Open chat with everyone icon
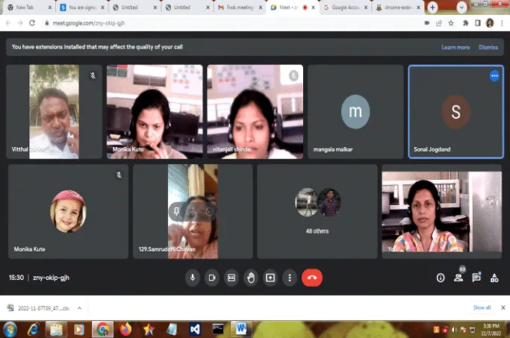This screenshot has height=338, width=510. click(476, 278)
